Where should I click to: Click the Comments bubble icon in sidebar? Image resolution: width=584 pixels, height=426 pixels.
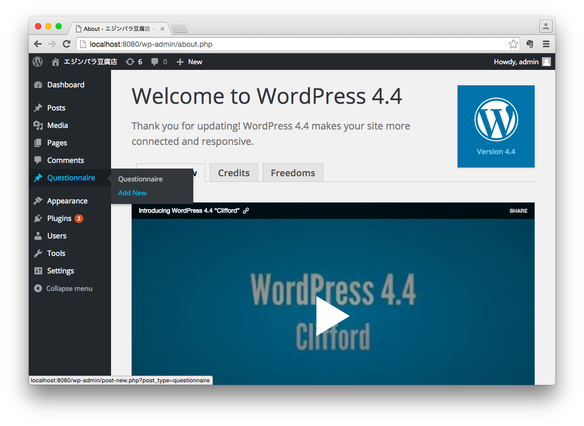tap(38, 160)
